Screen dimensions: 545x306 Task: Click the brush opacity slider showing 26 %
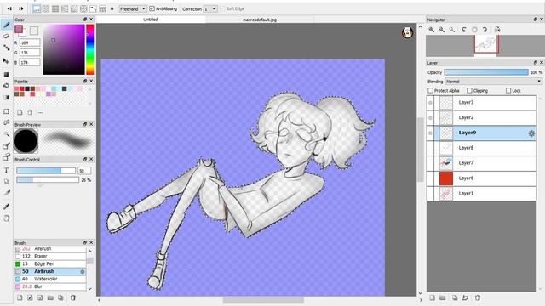48,179
